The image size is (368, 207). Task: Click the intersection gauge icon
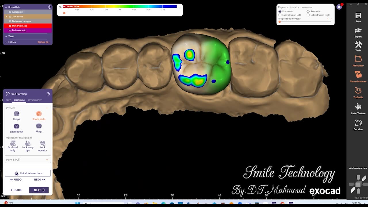click(60, 7)
